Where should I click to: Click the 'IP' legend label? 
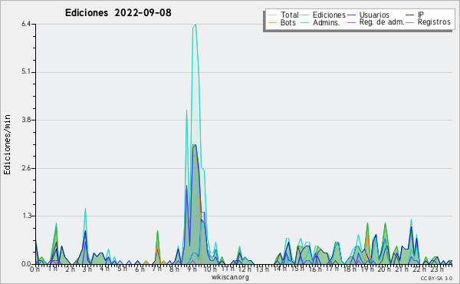tap(421, 15)
